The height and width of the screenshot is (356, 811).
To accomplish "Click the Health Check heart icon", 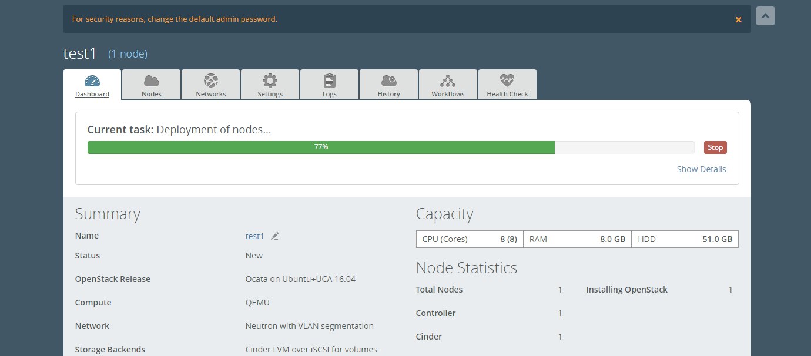I will (508, 81).
